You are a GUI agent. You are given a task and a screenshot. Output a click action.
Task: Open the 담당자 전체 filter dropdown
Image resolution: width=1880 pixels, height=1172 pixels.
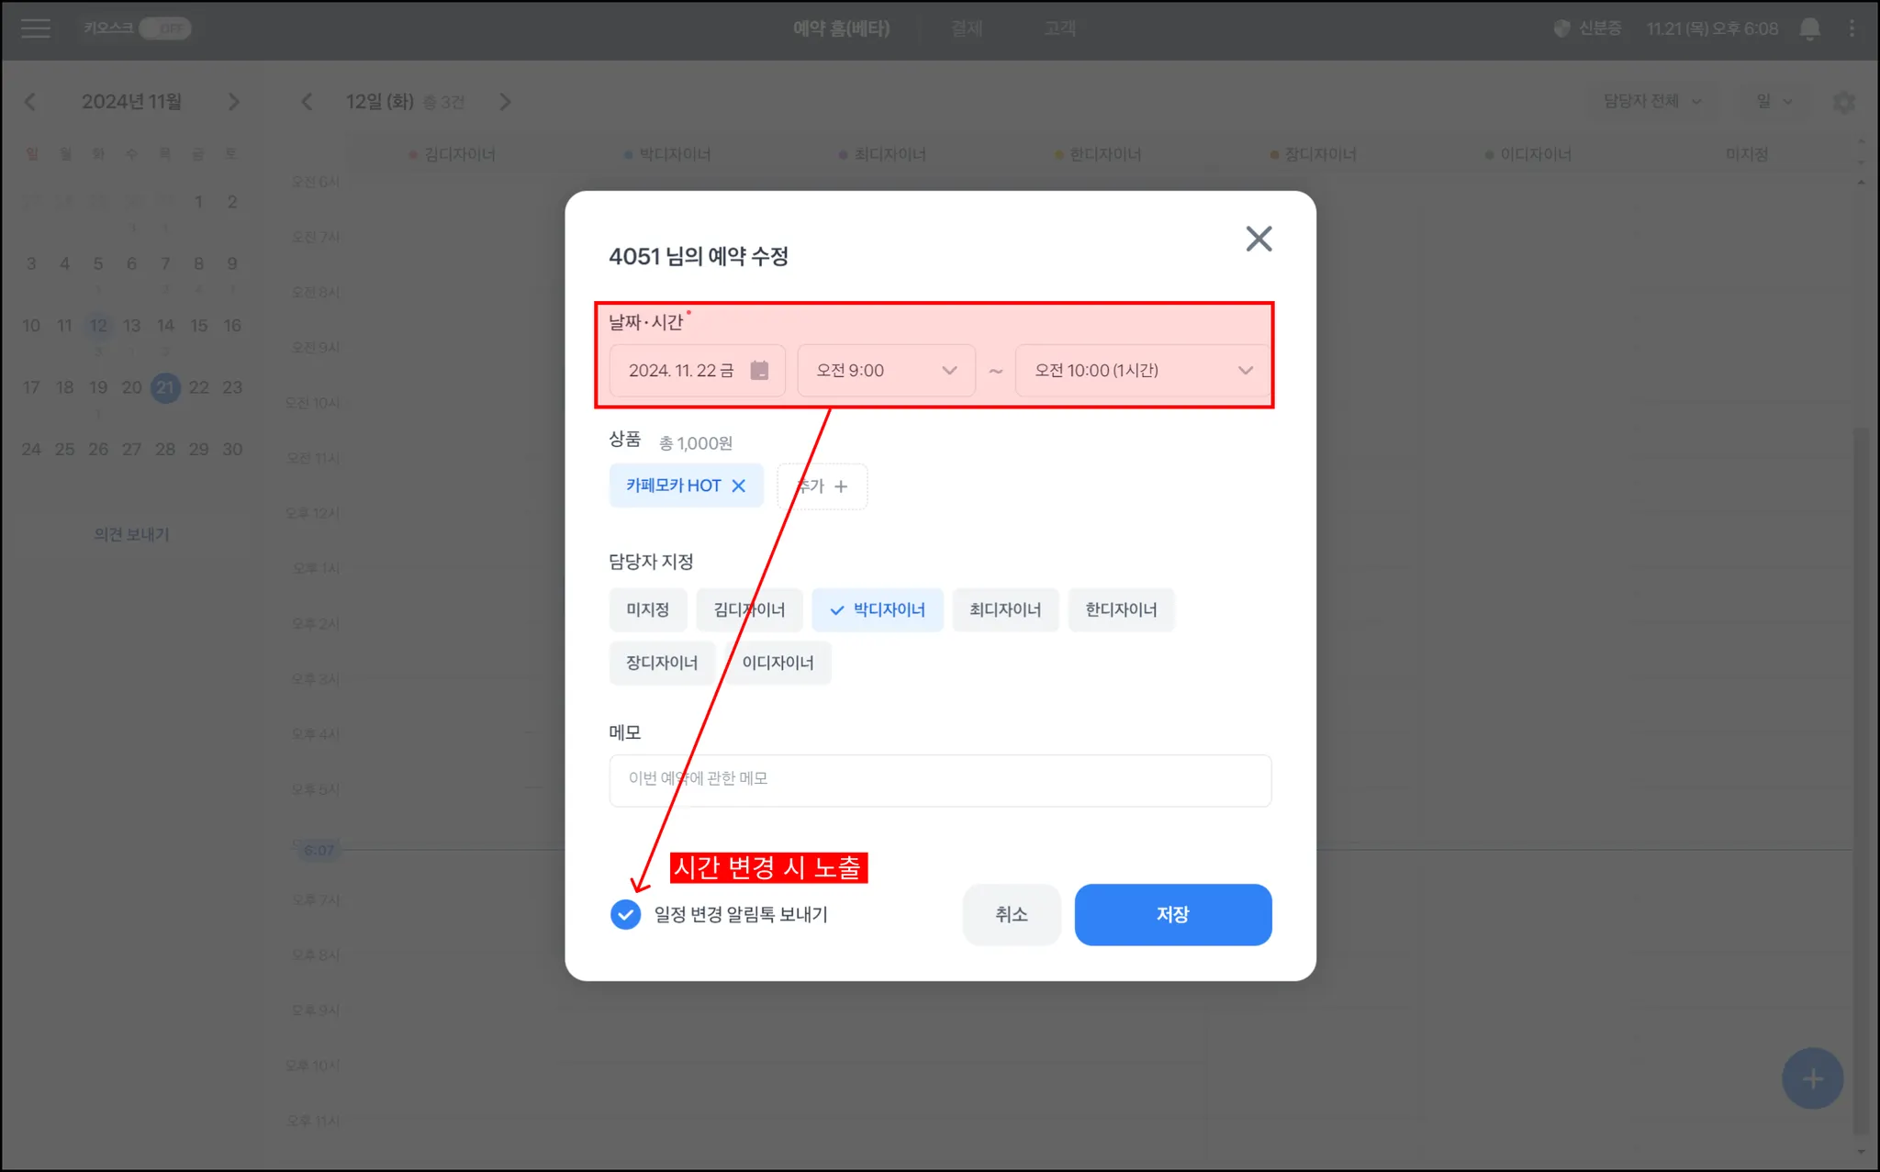(1651, 101)
